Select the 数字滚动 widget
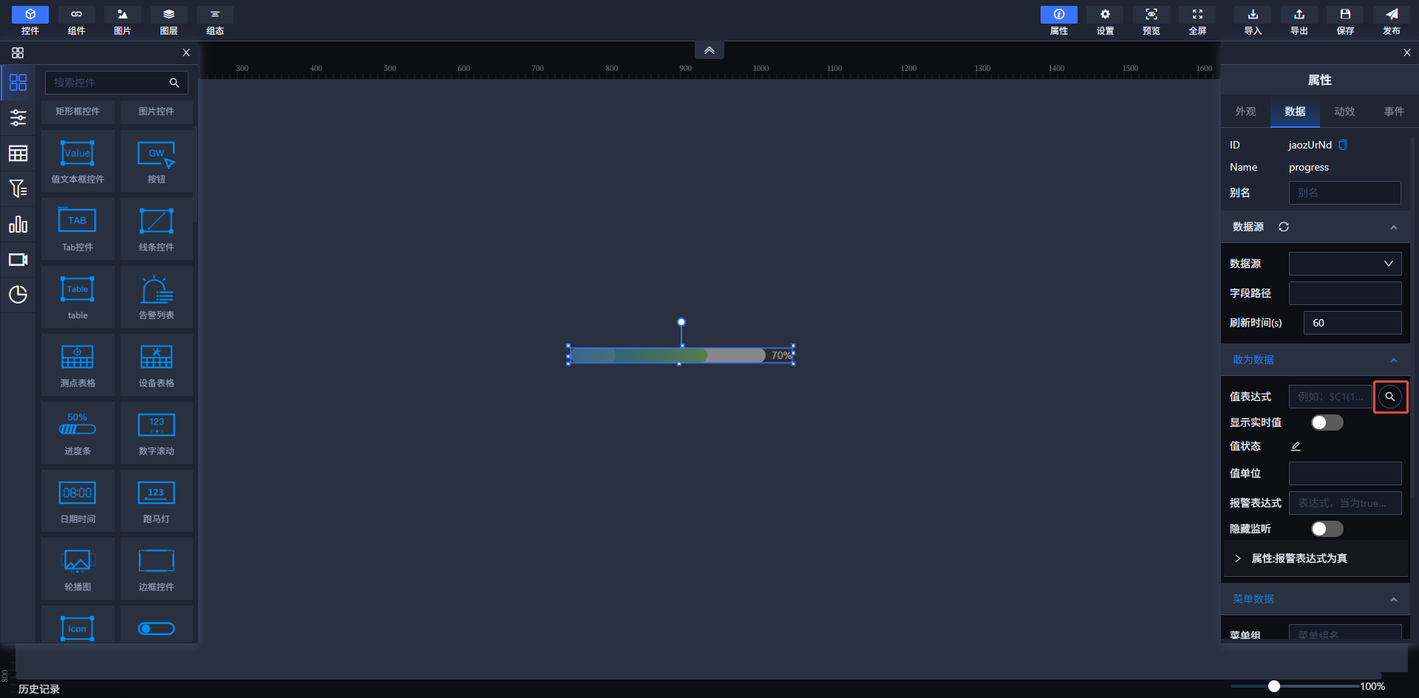The image size is (1419, 698). [156, 434]
